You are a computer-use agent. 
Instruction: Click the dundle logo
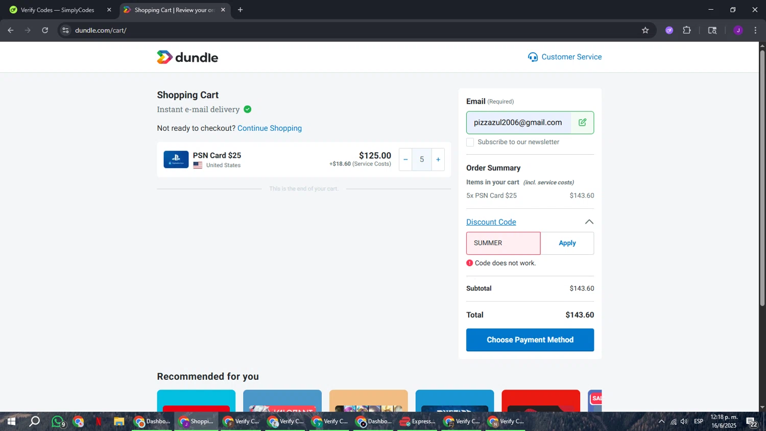[187, 57]
